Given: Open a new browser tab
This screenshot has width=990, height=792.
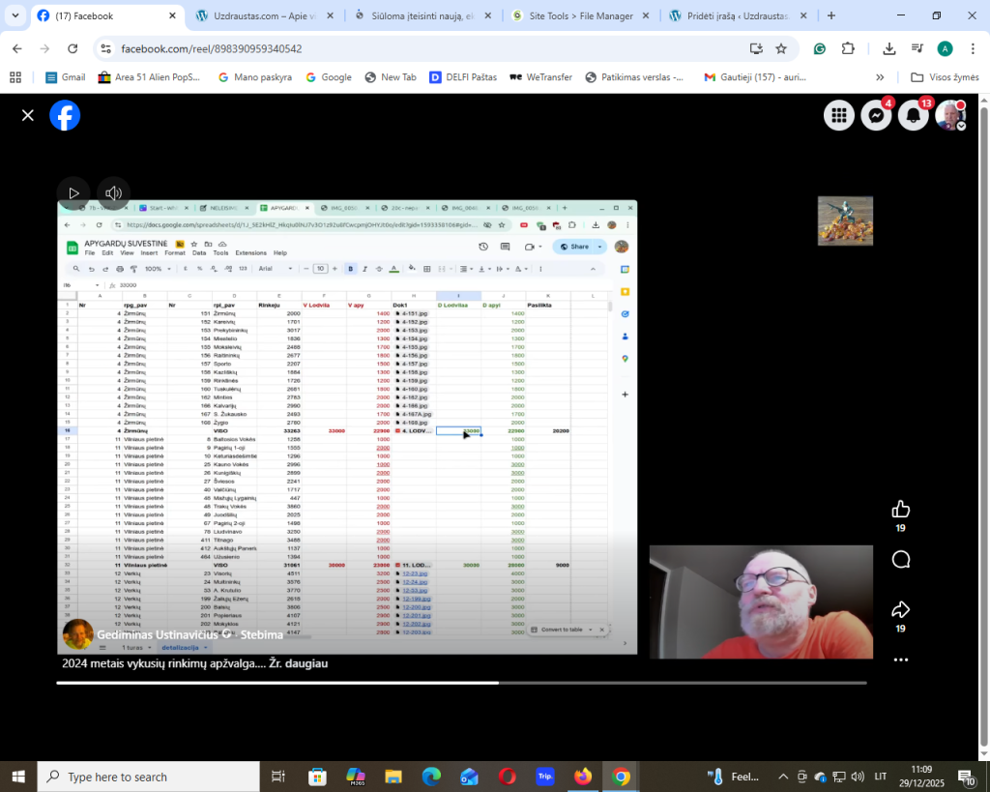Looking at the screenshot, I should point(830,15).
